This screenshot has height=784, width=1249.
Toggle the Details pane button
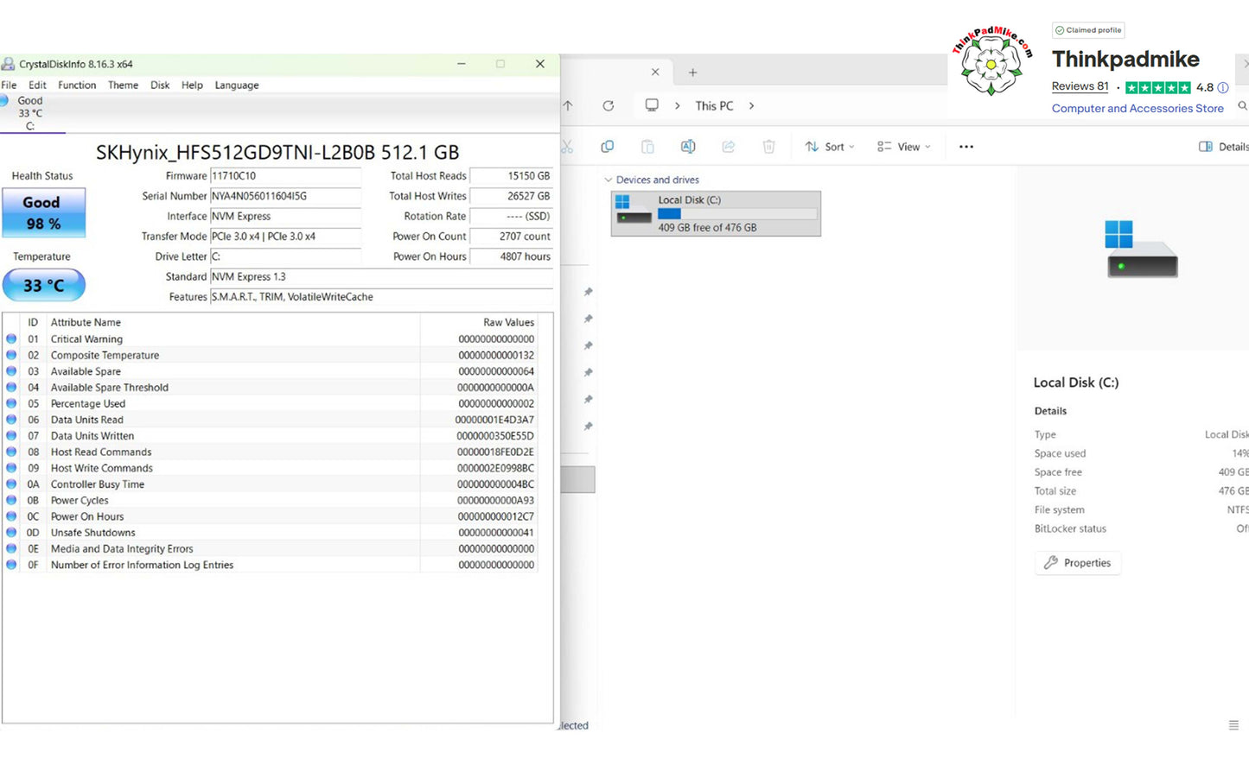pos(1222,147)
